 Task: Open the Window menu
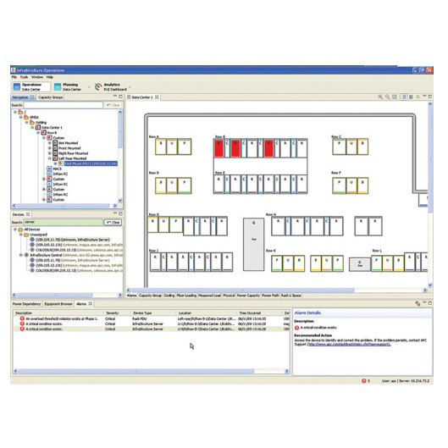(x=37, y=77)
